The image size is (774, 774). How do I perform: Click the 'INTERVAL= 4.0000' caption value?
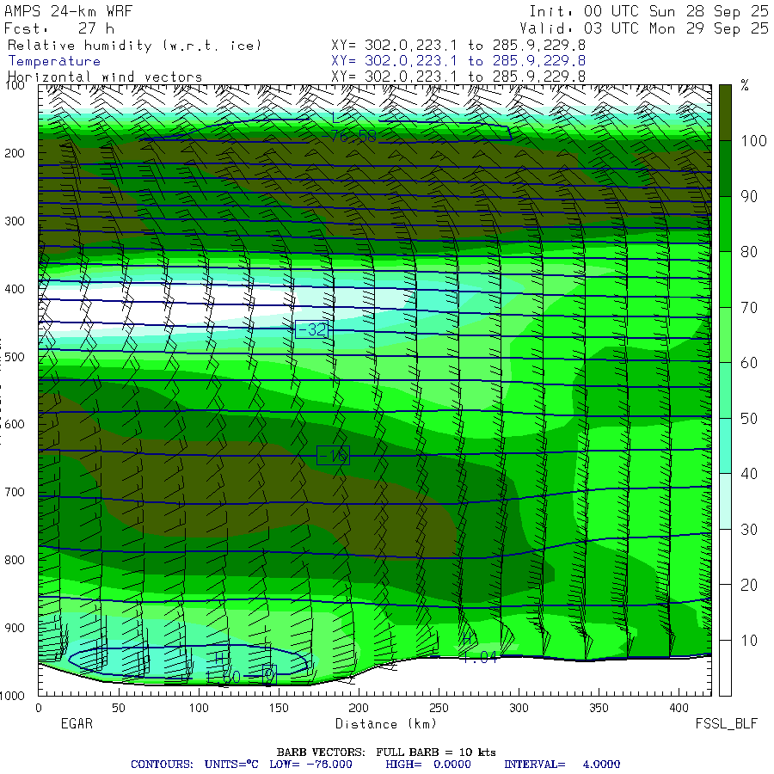562,765
